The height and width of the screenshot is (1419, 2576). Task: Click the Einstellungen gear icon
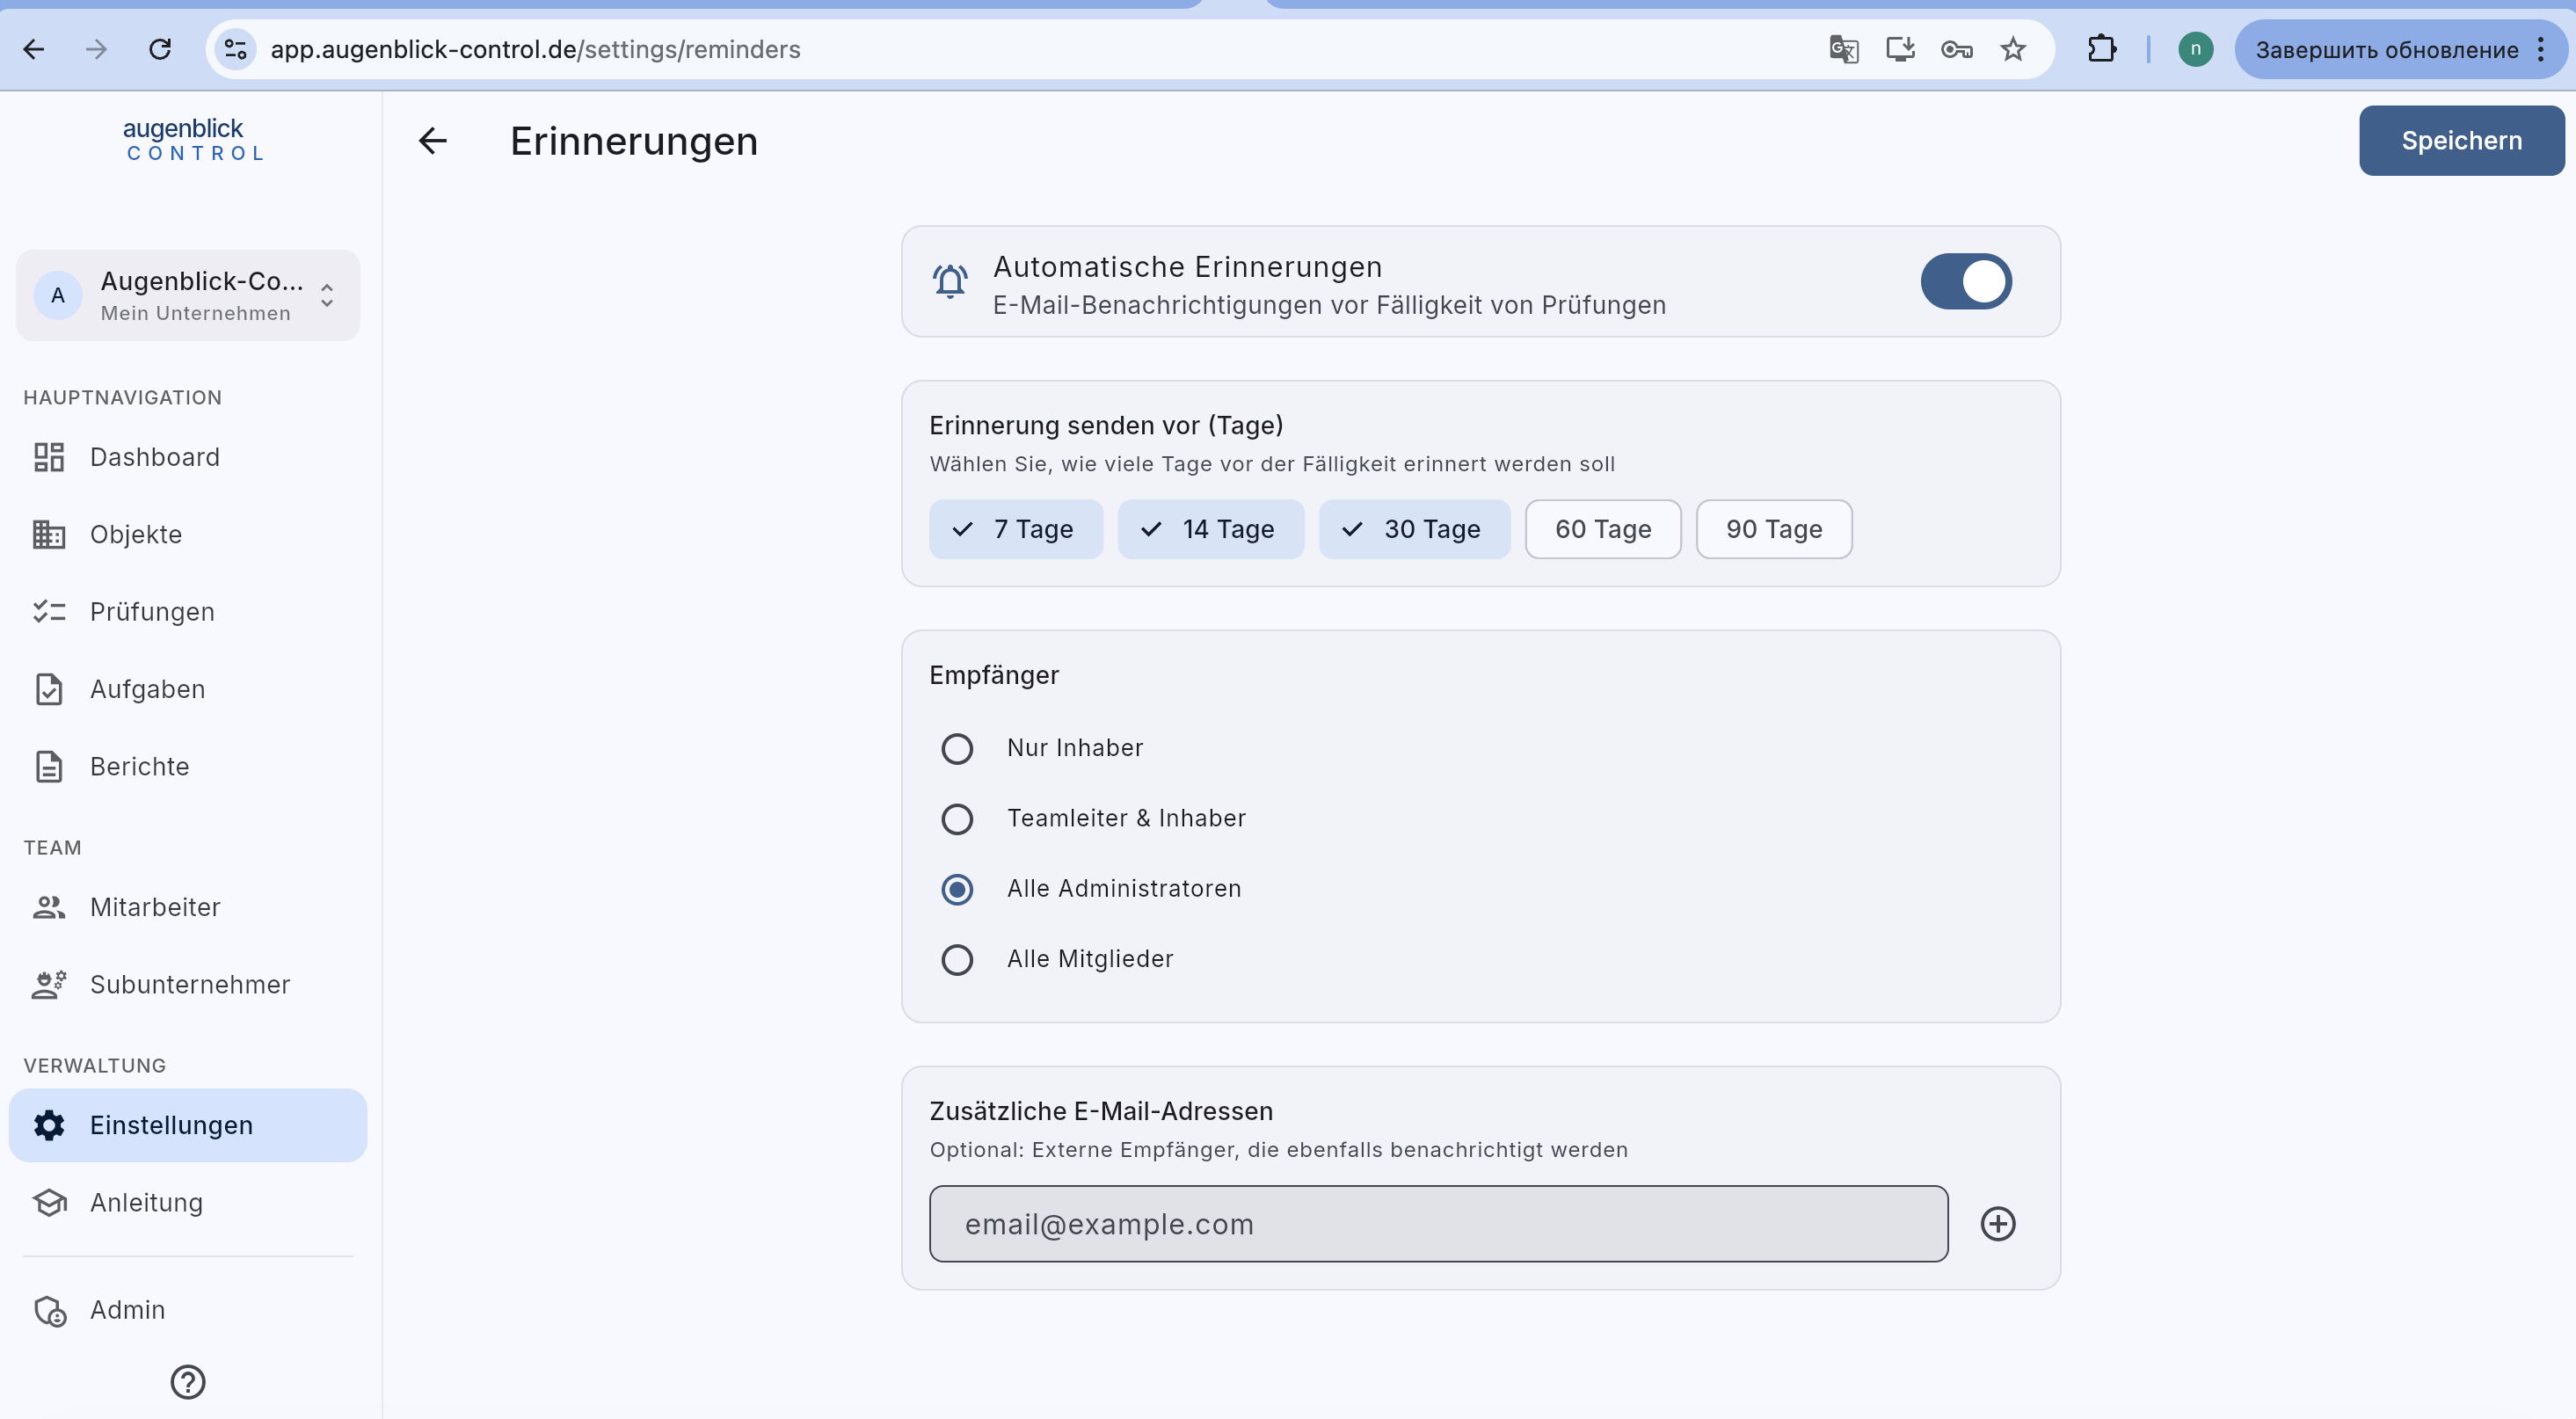(49, 1125)
